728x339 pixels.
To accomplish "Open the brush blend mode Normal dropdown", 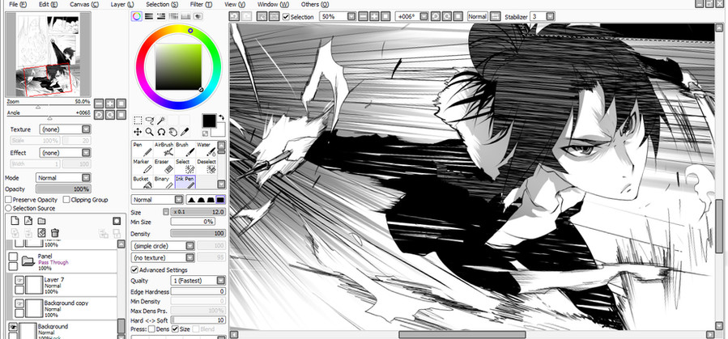I will [157, 199].
